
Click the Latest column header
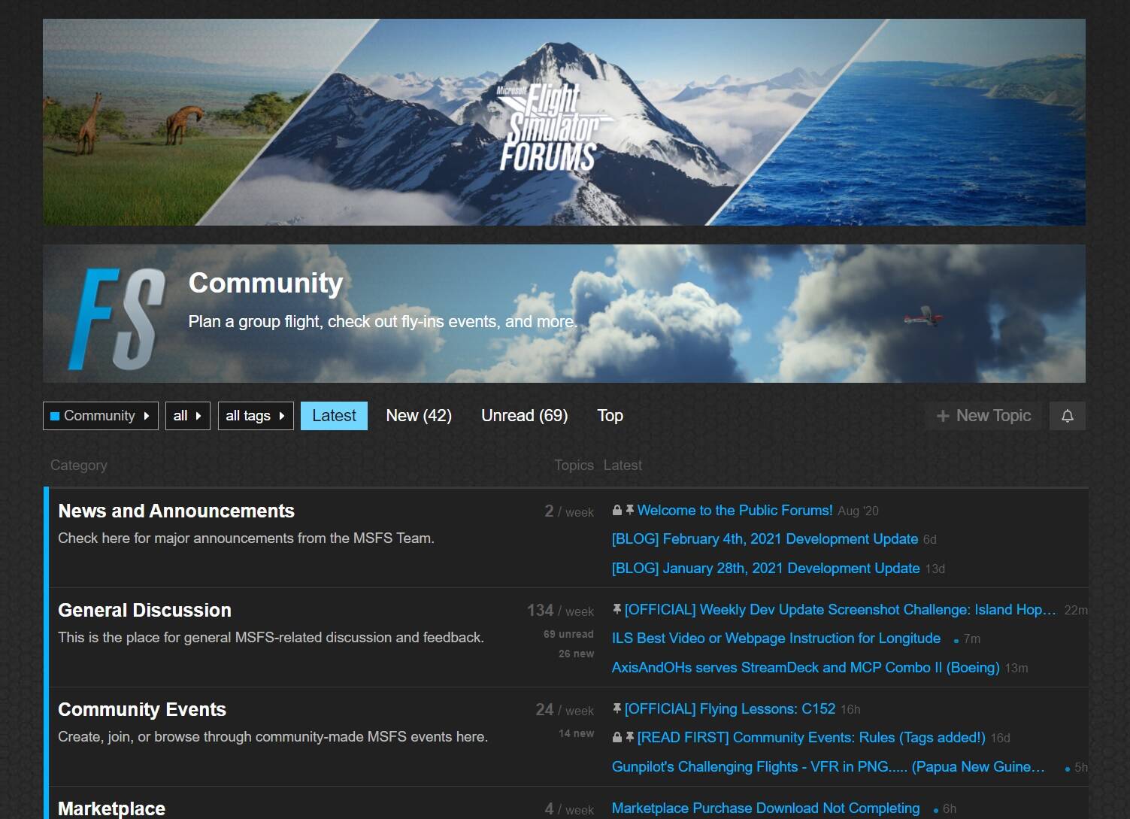point(623,465)
